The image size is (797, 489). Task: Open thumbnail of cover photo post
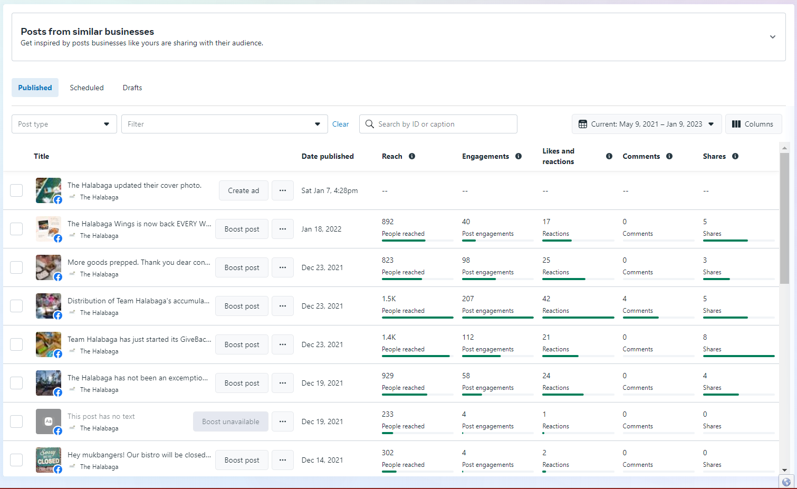coord(49,190)
